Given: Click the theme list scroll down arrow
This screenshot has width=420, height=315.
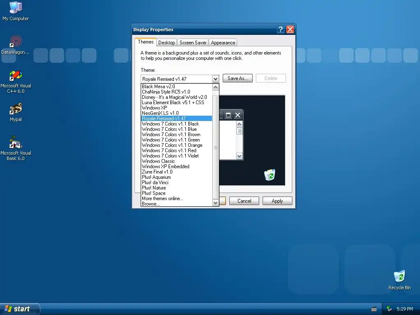Looking at the screenshot, I should tap(216, 203).
